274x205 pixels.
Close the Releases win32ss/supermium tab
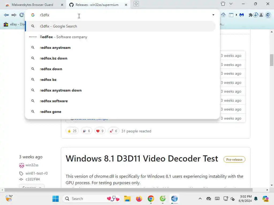point(126,5)
